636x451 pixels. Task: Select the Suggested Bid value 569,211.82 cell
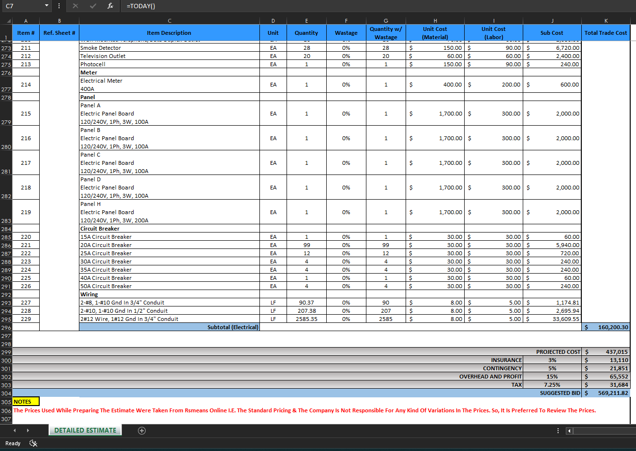tap(606, 393)
